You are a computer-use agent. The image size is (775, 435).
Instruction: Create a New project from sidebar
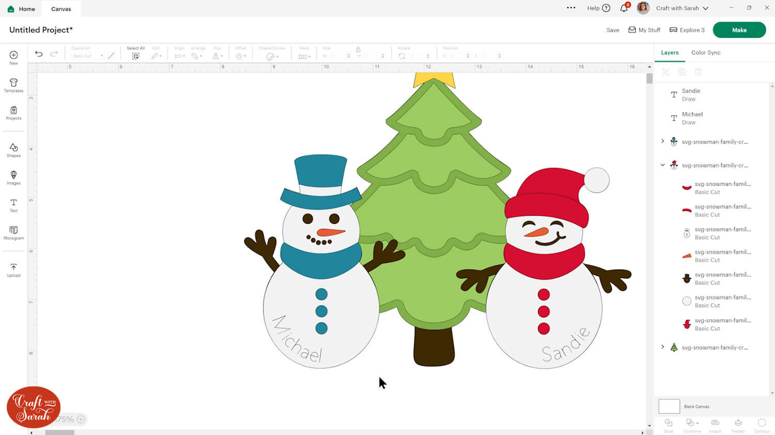(x=13, y=57)
